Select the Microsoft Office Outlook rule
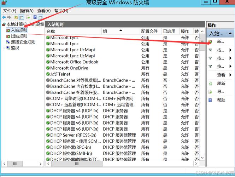The height and width of the screenshot is (177, 235). [x=122, y=62]
